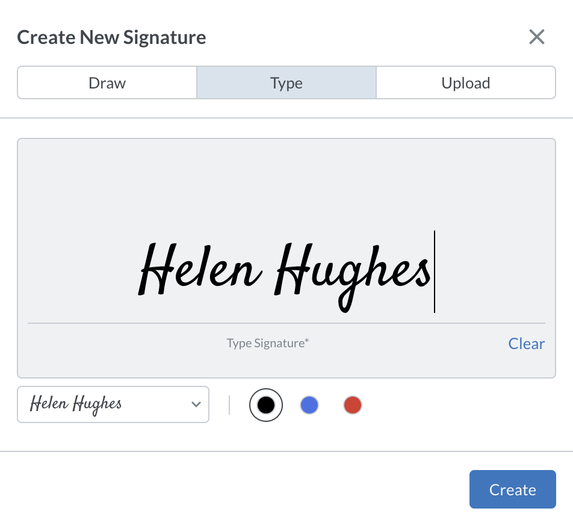Image resolution: width=573 pixels, height=526 pixels.
Task: Clear the typed signature
Action: coord(526,343)
